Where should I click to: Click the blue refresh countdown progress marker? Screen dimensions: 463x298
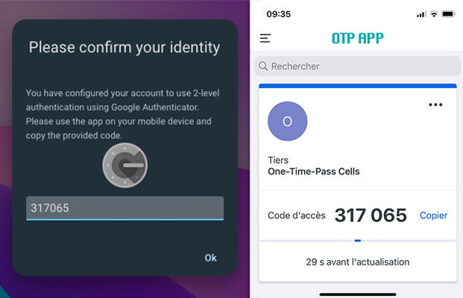coord(358,241)
